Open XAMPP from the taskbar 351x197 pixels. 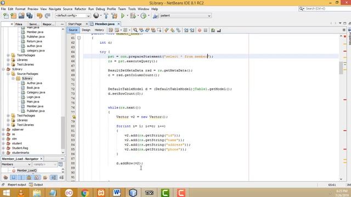[101, 193]
